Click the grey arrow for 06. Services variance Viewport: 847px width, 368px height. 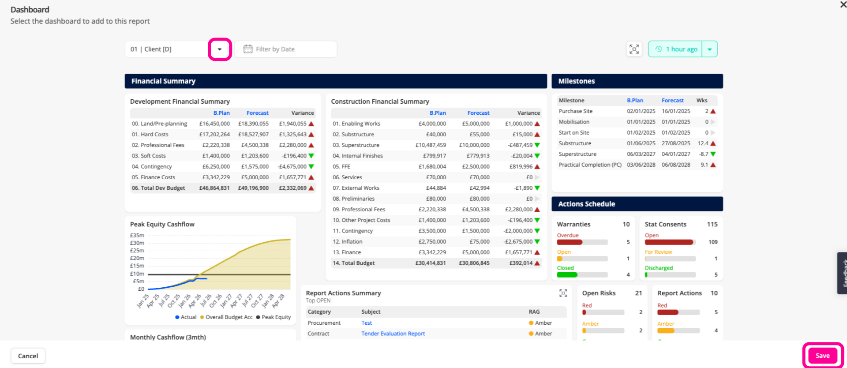[x=537, y=177]
